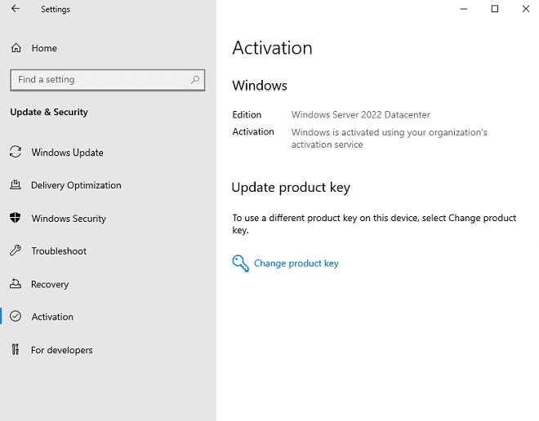Navigate to the Troubleshoot settings
539x421 pixels.
point(59,251)
